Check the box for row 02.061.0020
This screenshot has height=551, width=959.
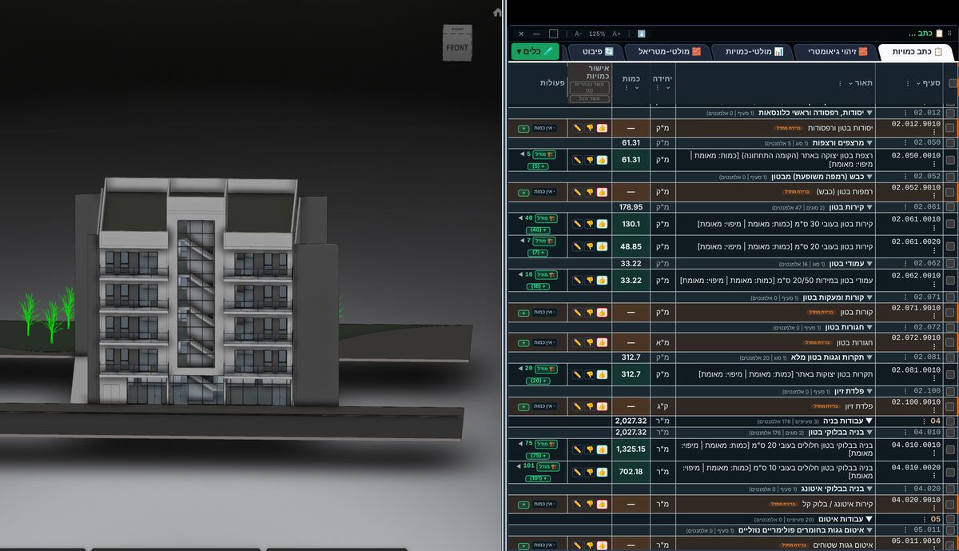(950, 247)
